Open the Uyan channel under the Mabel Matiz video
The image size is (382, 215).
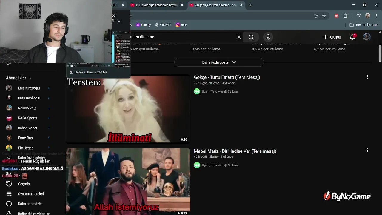pyautogui.click(x=220, y=165)
